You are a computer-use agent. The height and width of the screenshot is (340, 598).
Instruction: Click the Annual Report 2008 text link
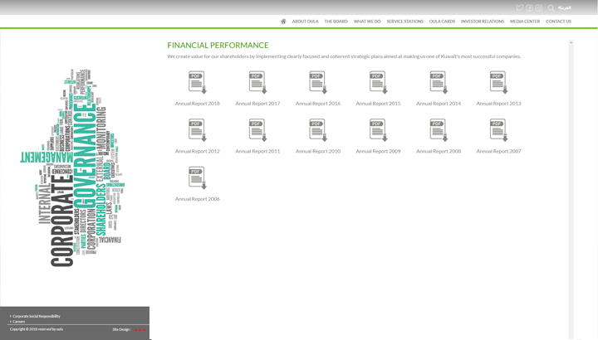tap(439, 151)
